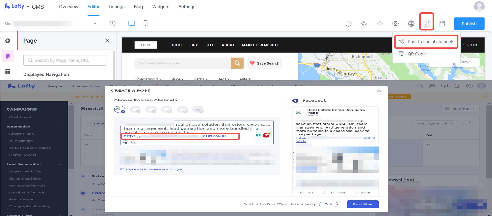The width and height of the screenshot is (492, 216).
Task: Switch to mobile preview mode
Action: click(145, 23)
